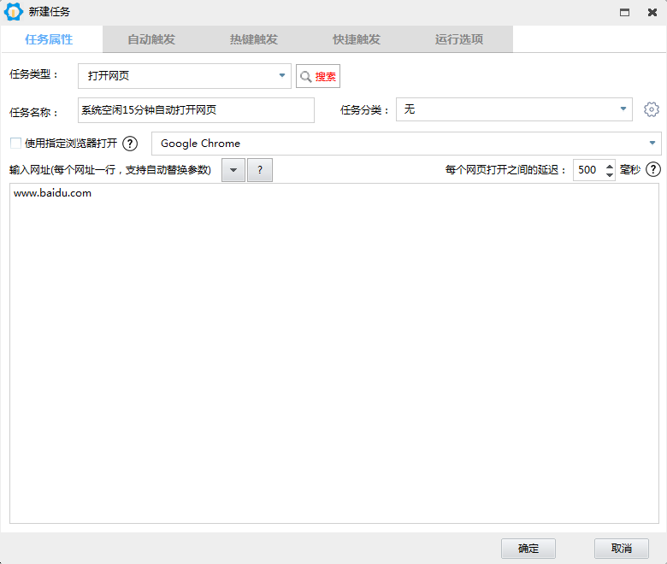
Task: Increase the delay value with up arrow
Action: pyautogui.click(x=609, y=165)
